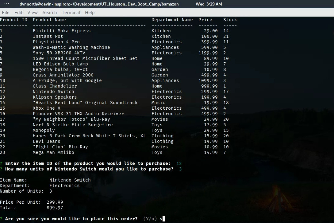Screen dimensions: 334x223
Task: Open the Wed 3:29 AM clock panel
Action: 209,4
